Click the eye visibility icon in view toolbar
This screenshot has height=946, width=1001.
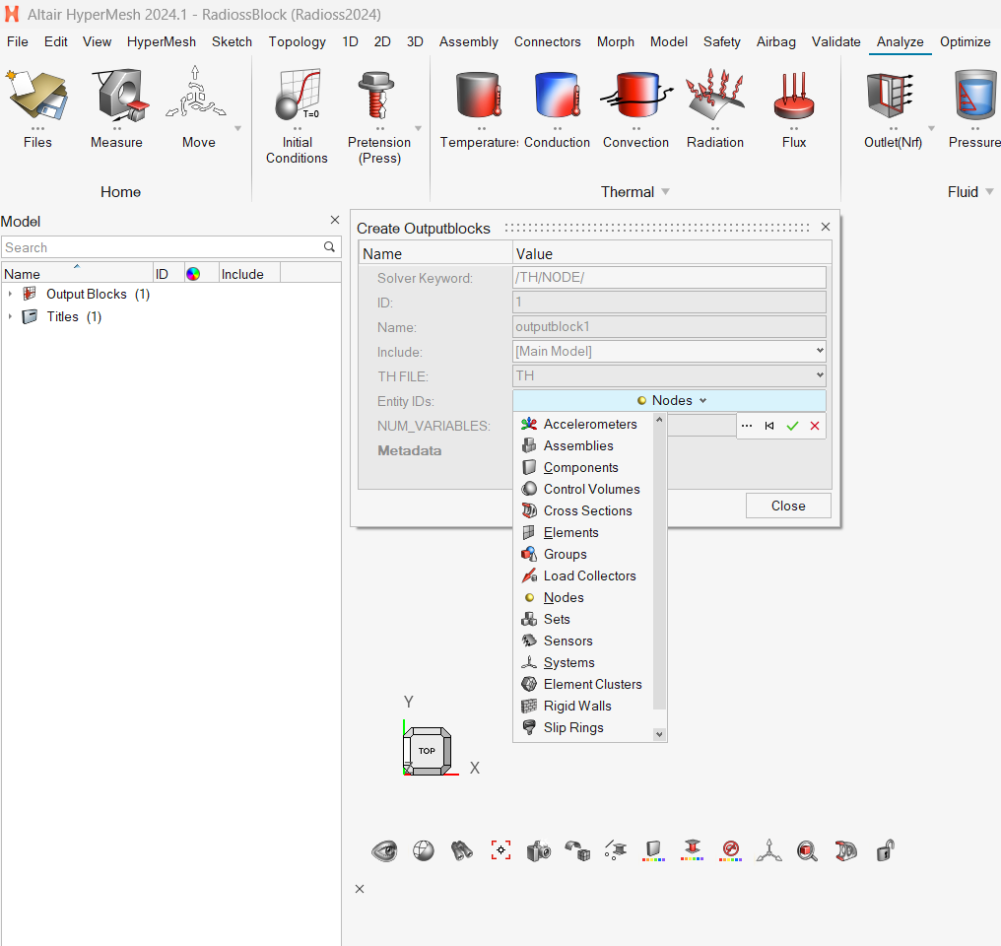click(x=384, y=850)
